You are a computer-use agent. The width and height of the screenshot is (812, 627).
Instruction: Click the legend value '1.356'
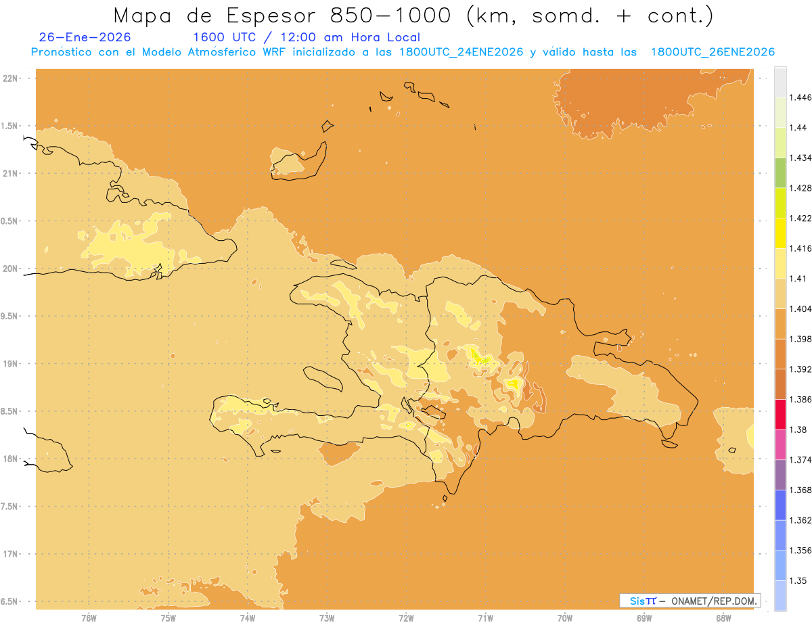click(800, 550)
